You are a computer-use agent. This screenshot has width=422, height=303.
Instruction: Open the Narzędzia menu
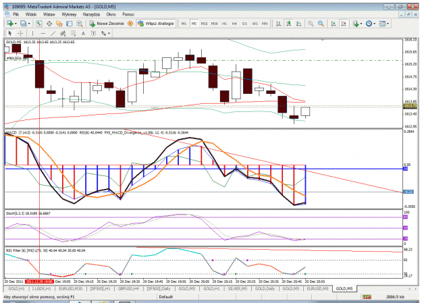[91, 15]
